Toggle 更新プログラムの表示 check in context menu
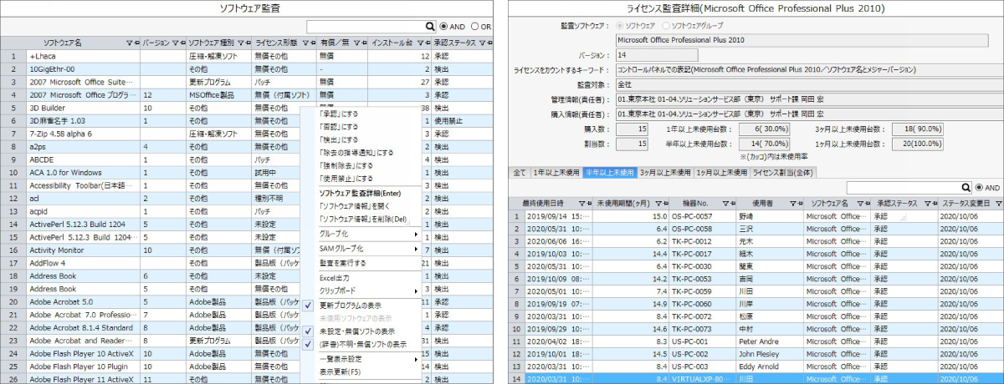This screenshot has width=1004, height=384. (309, 306)
